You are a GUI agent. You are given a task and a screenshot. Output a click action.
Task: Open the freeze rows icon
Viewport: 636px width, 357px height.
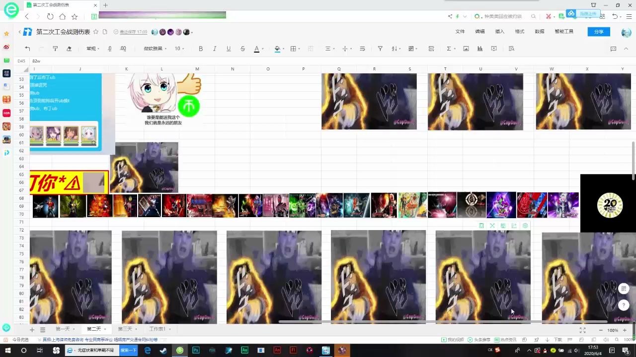tap(431, 49)
